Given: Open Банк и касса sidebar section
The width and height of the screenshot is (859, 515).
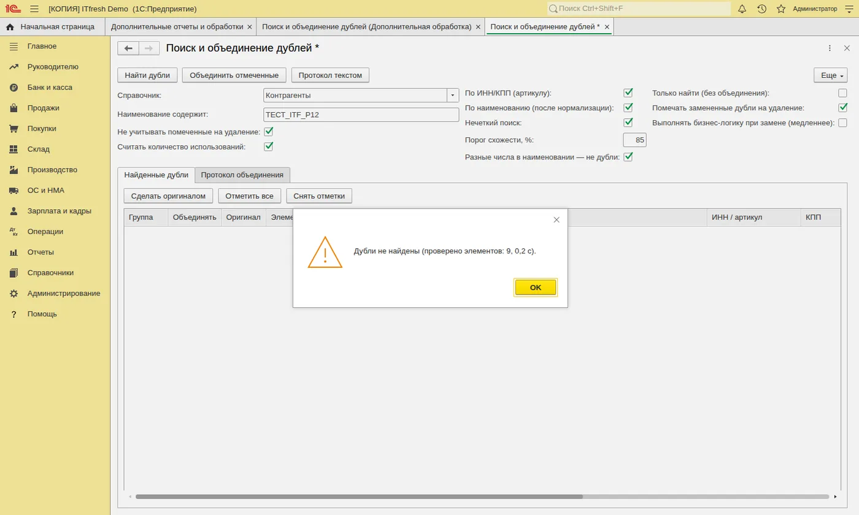Looking at the screenshot, I should (x=50, y=87).
